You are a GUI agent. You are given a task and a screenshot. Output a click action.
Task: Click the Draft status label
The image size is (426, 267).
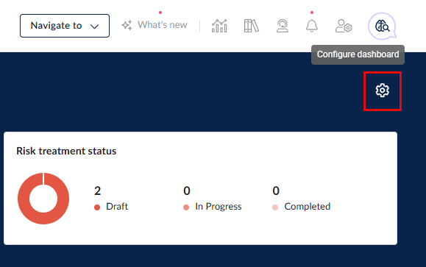coord(117,207)
